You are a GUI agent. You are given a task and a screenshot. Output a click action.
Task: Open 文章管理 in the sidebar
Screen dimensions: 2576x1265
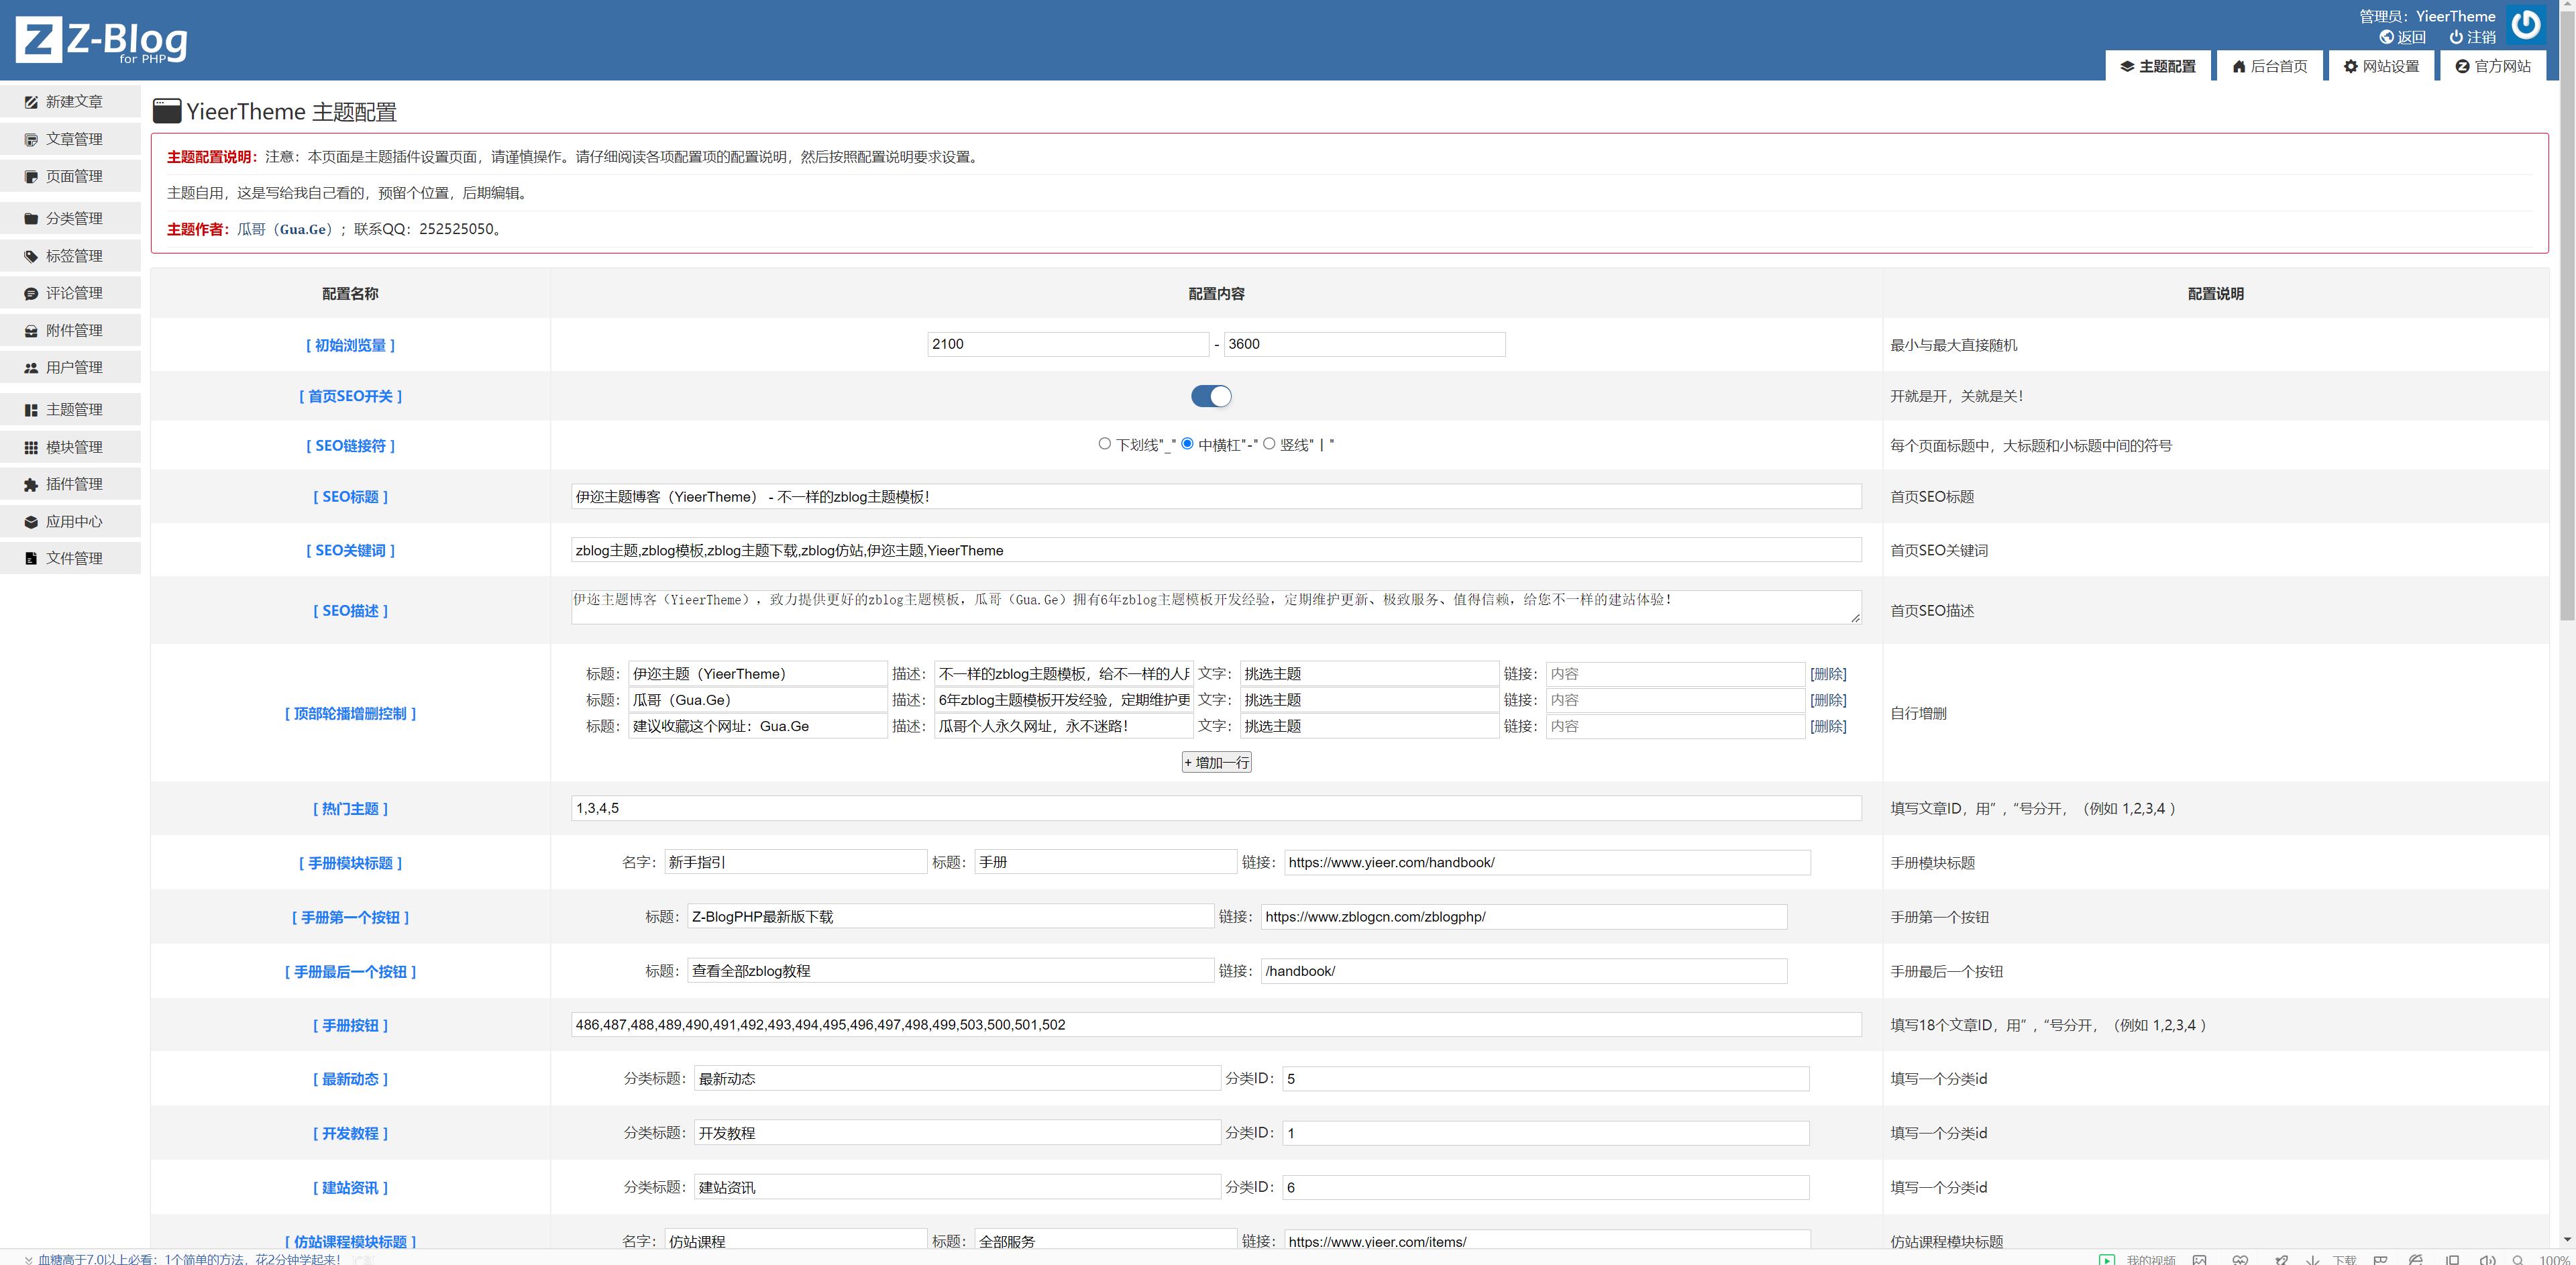tap(70, 139)
